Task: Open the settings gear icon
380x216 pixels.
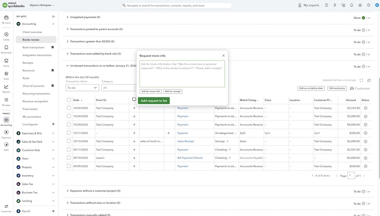Action: pos(360,5)
